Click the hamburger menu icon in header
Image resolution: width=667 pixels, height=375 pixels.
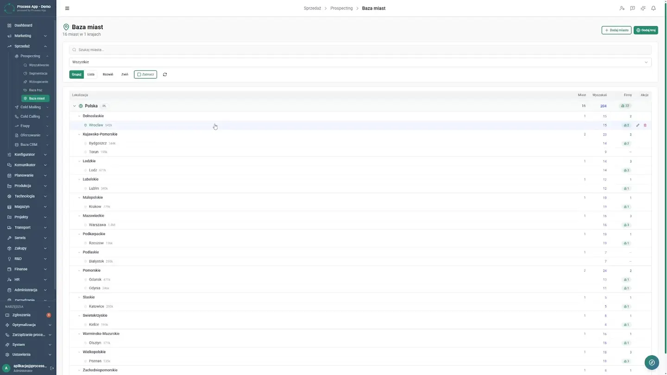(67, 8)
